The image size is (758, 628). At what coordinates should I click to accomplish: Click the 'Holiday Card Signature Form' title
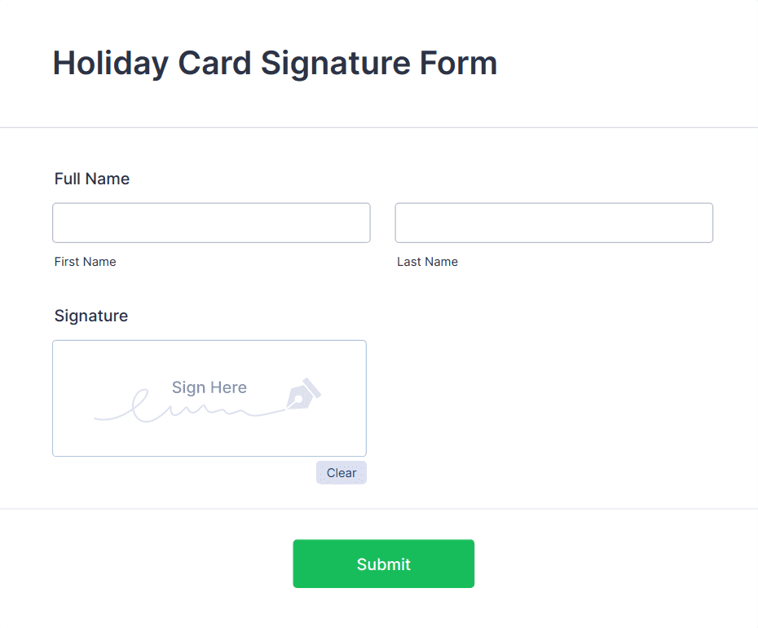point(275,63)
